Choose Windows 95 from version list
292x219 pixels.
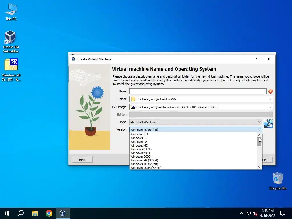tap(193, 138)
